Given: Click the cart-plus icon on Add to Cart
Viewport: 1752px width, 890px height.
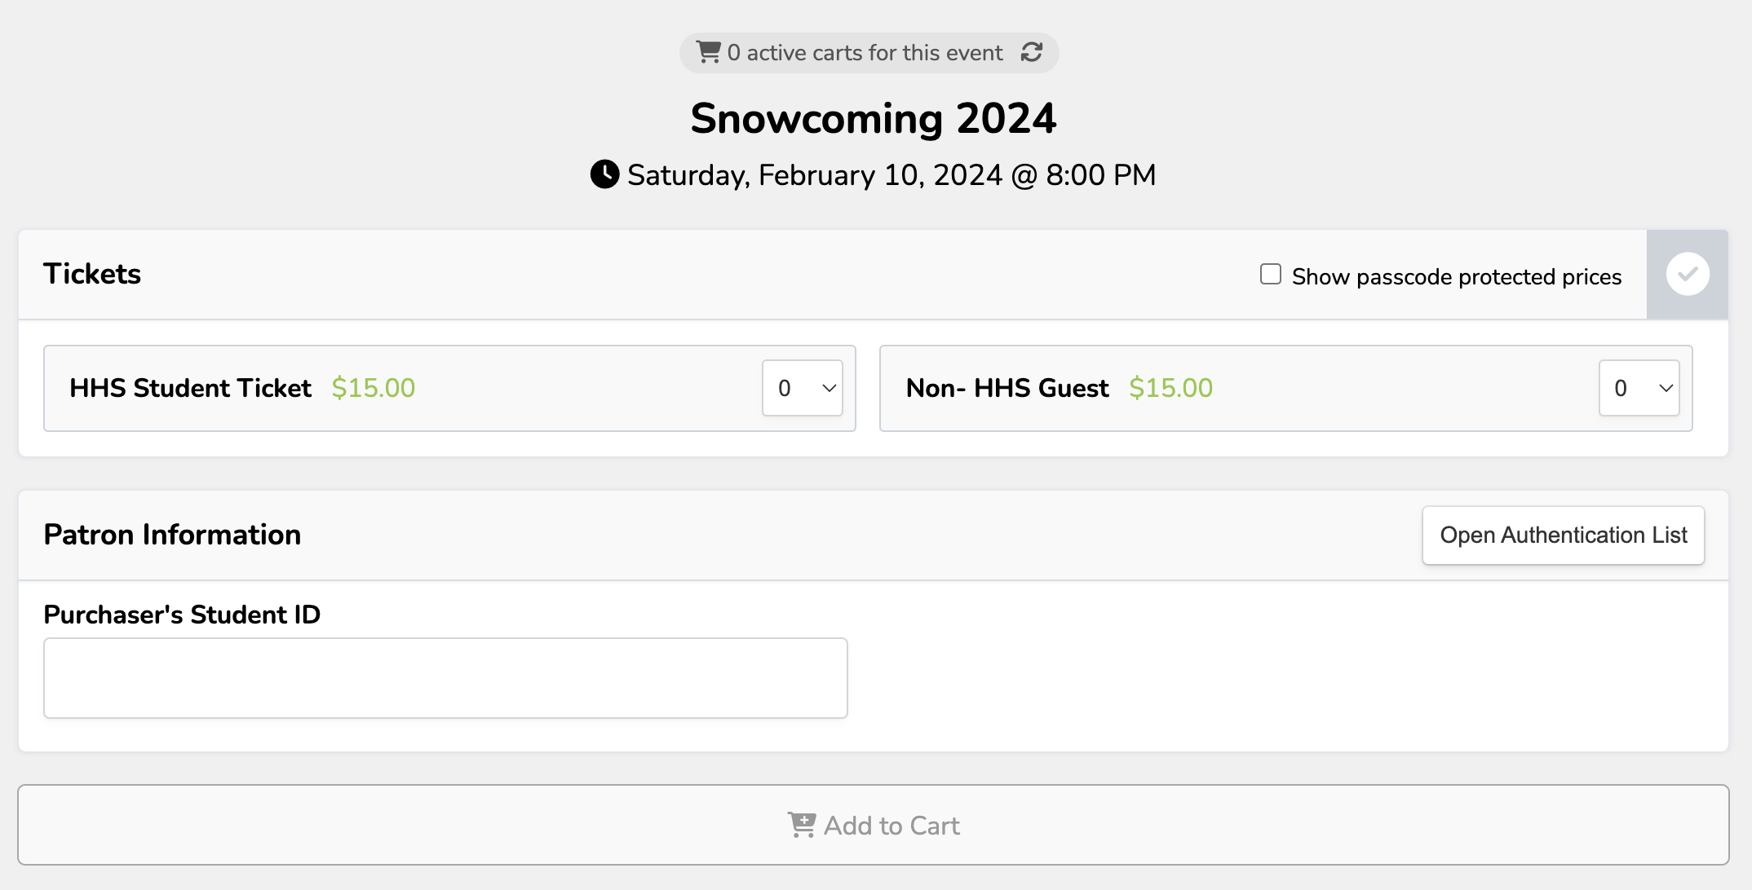Looking at the screenshot, I should tap(801, 825).
